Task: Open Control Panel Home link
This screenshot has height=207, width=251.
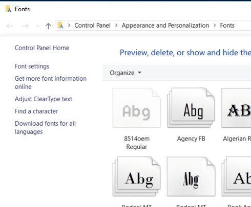Action: click(42, 48)
